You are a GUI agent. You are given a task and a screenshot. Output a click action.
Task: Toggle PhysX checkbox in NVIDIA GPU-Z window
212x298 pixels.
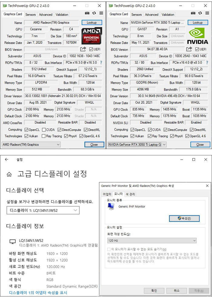[x=172, y=136]
